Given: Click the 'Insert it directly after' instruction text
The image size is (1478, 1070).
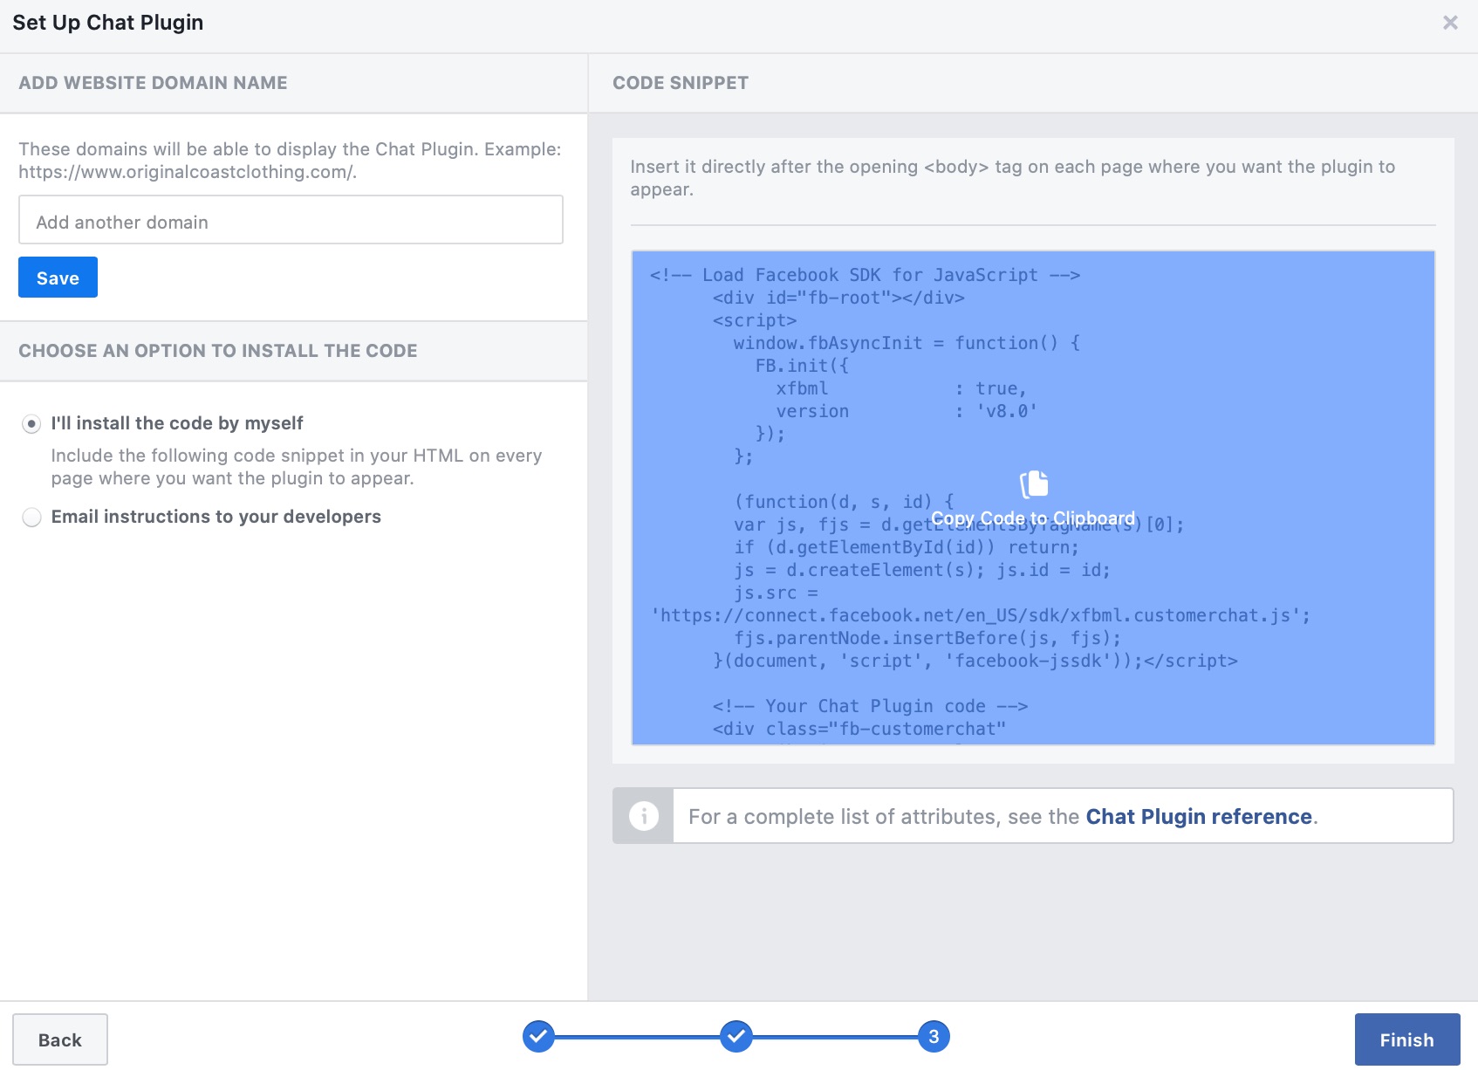Looking at the screenshot, I should [1013, 178].
